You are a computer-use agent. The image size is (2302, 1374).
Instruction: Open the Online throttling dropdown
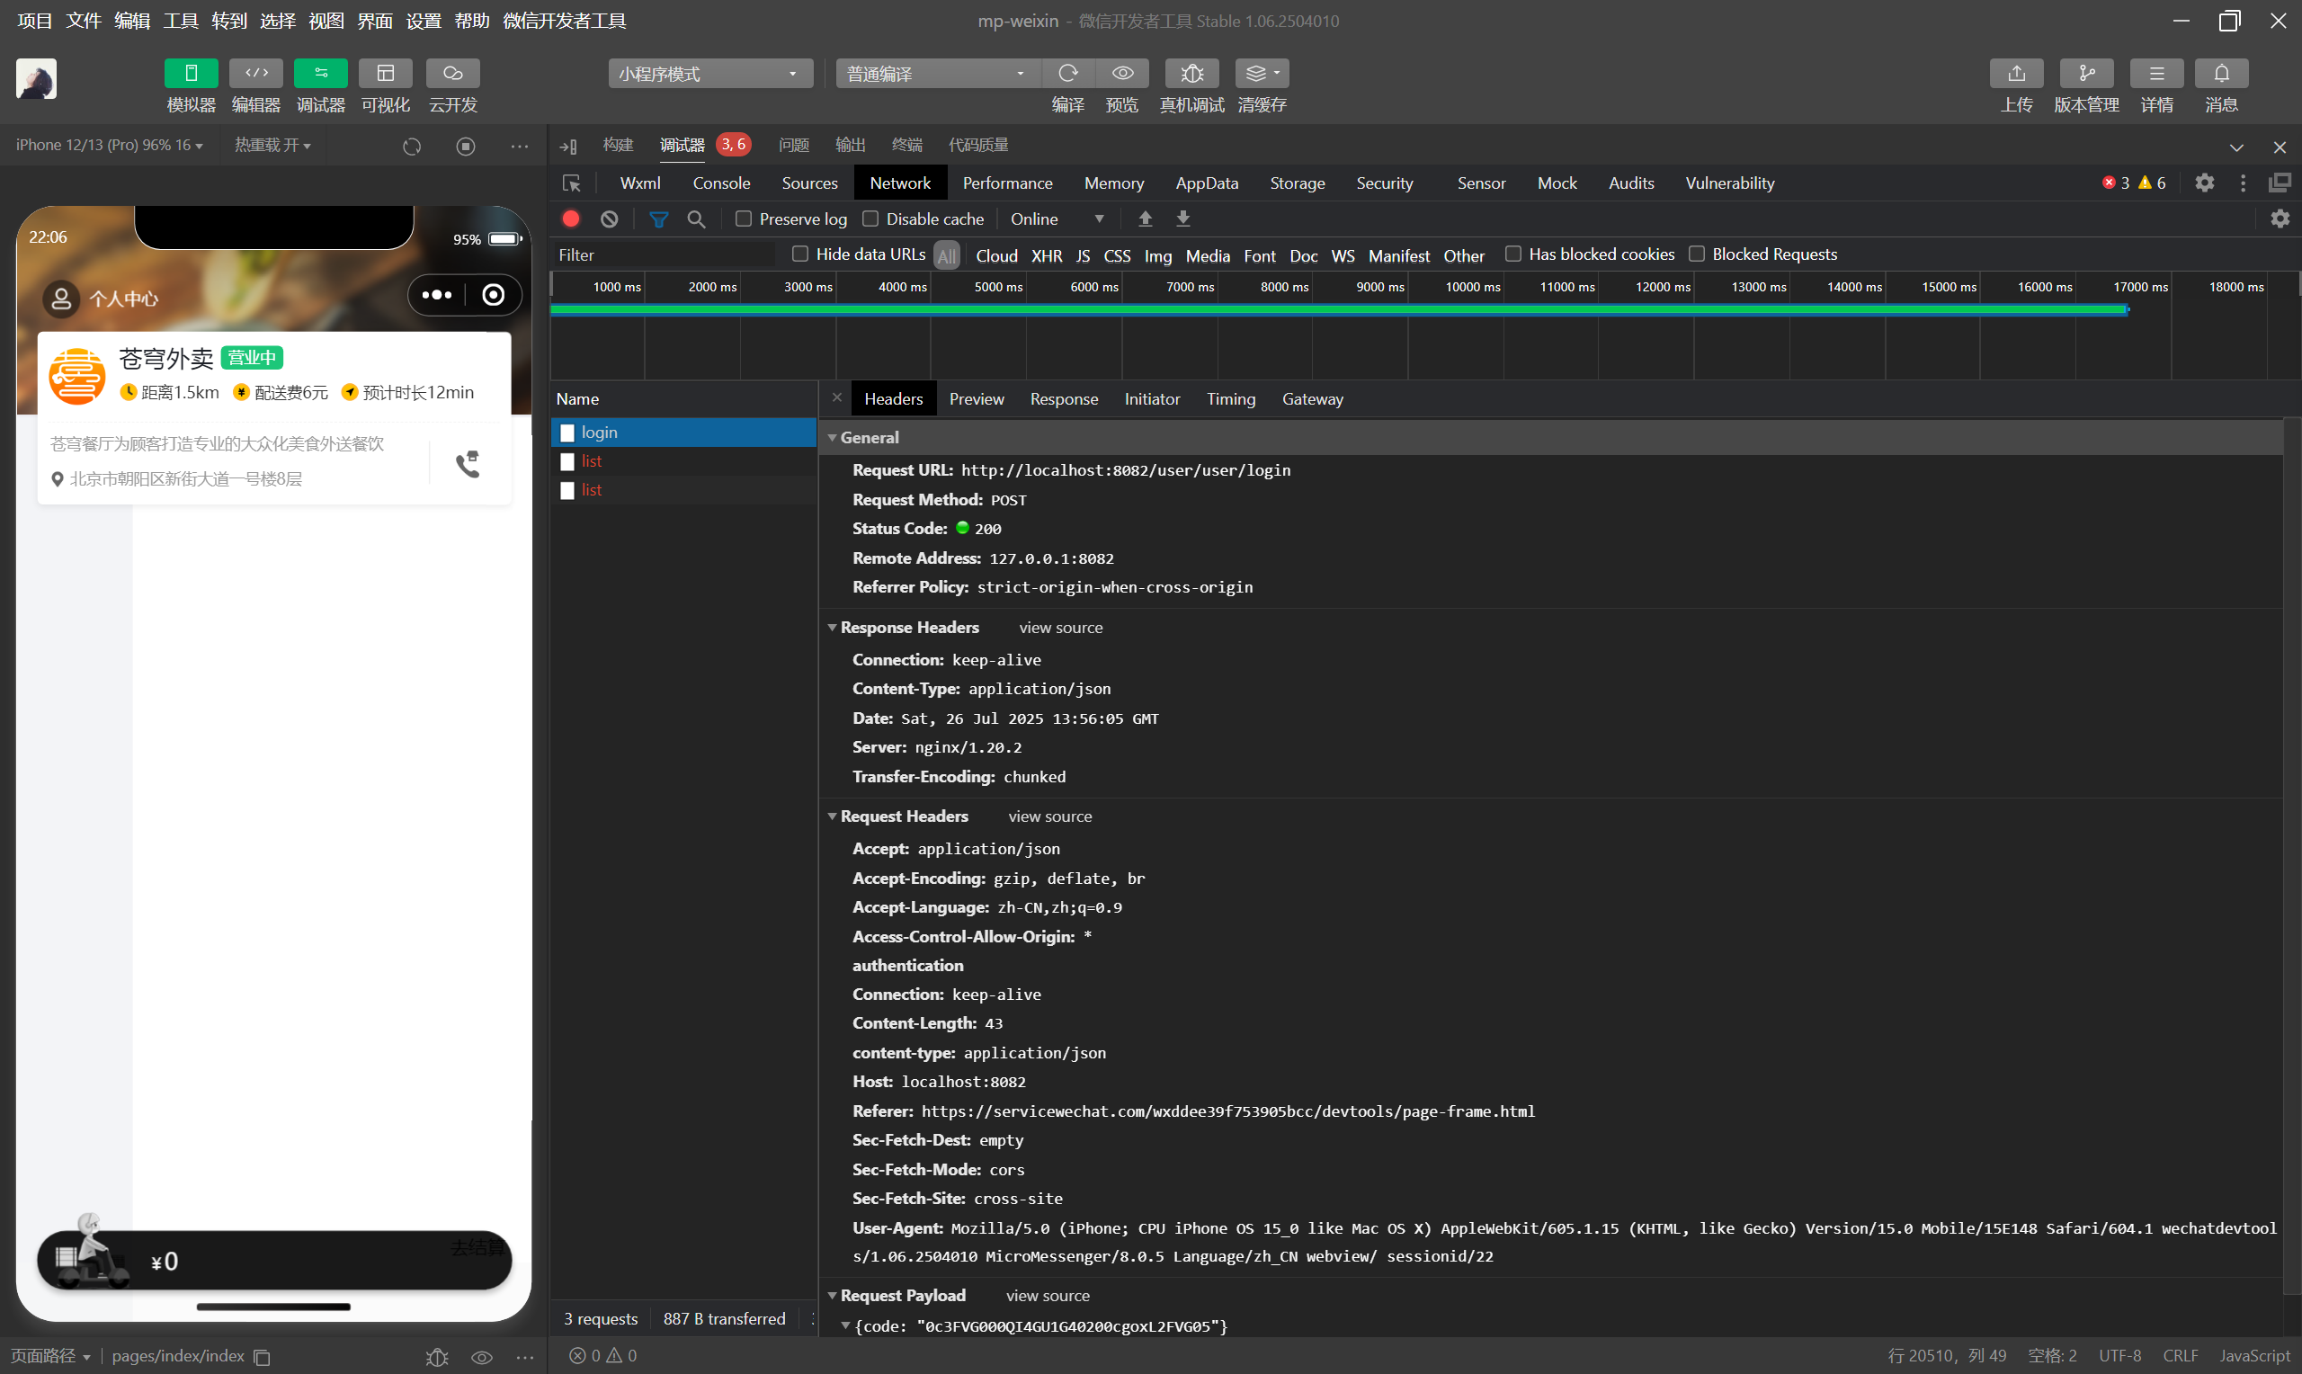tap(1056, 219)
